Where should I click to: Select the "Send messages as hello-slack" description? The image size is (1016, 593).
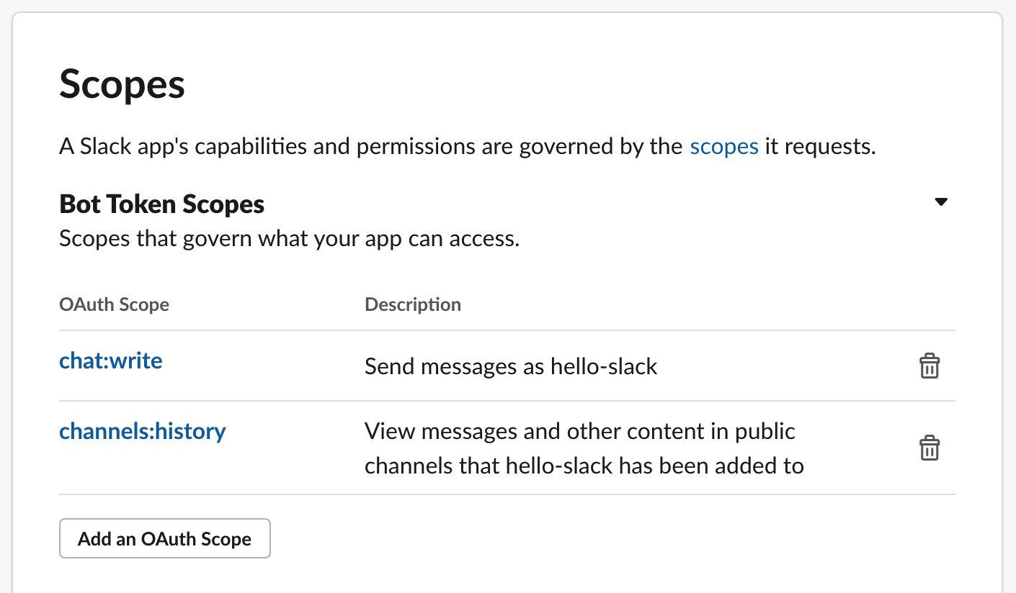[x=511, y=366]
